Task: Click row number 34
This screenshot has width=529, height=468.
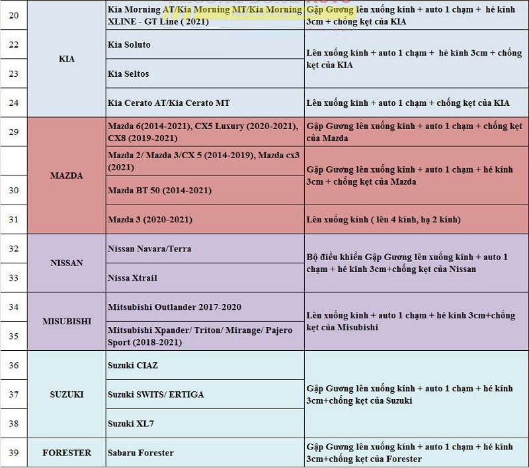Action: coord(13,307)
